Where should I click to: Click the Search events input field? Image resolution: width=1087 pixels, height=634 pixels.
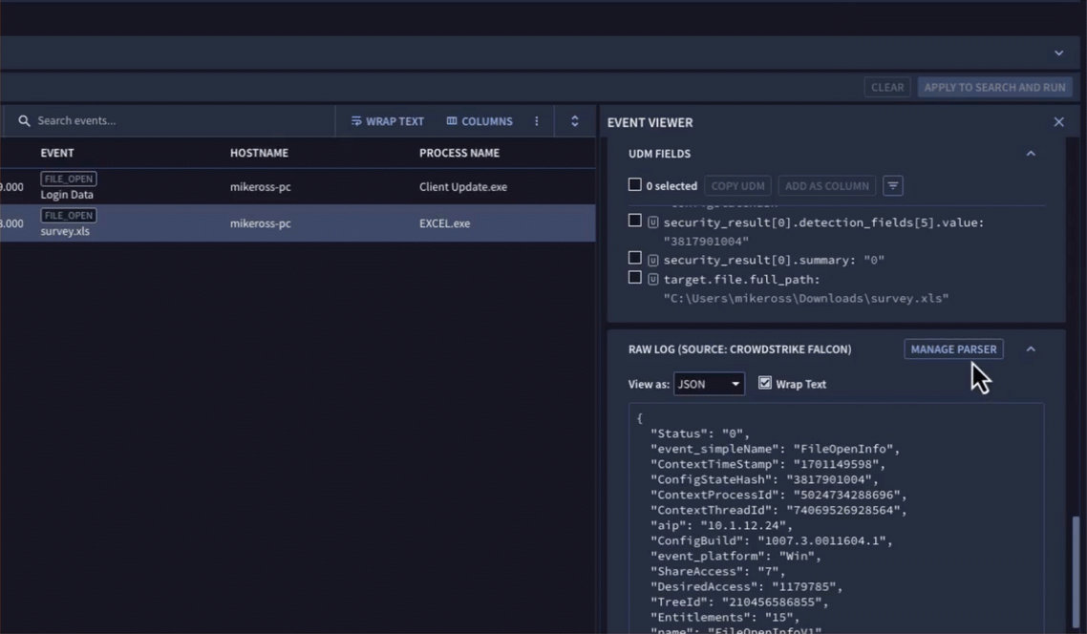pos(172,121)
